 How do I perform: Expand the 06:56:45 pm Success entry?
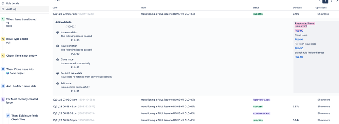(x=324, y=106)
